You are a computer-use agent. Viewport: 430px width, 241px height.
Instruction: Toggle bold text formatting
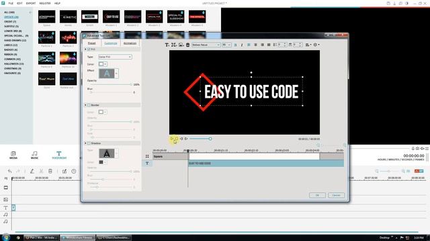coord(235,45)
